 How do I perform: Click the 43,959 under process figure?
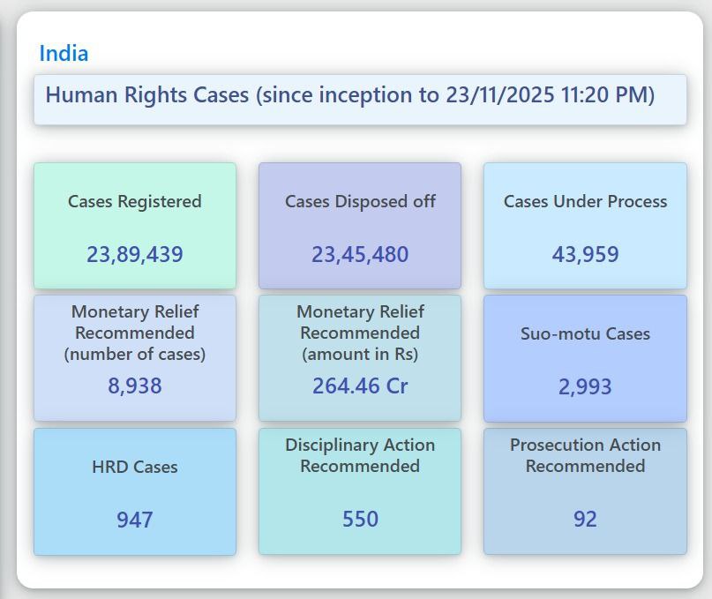tap(585, 254)
